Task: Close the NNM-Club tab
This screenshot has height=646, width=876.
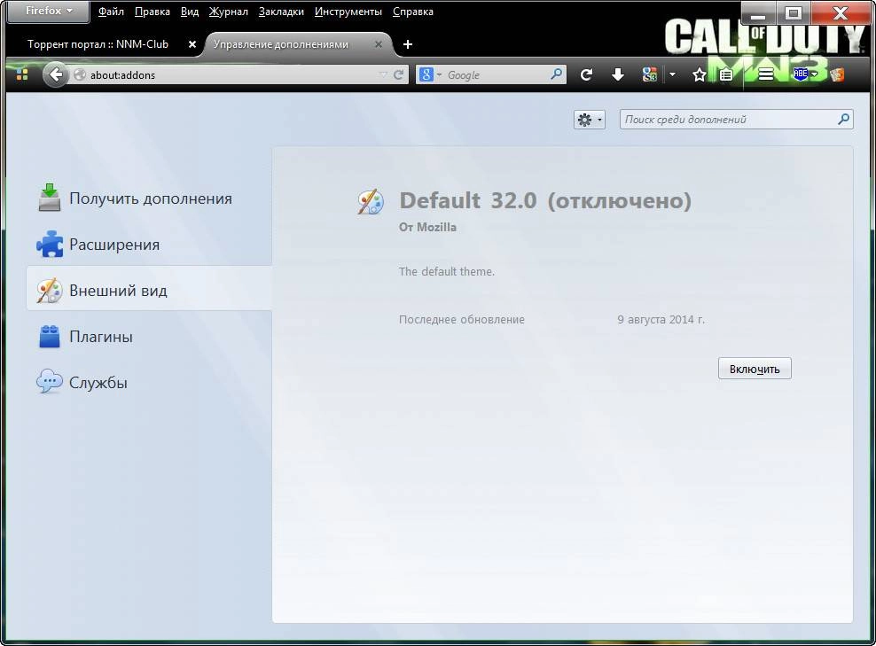Action: click(x=192, y=44)
